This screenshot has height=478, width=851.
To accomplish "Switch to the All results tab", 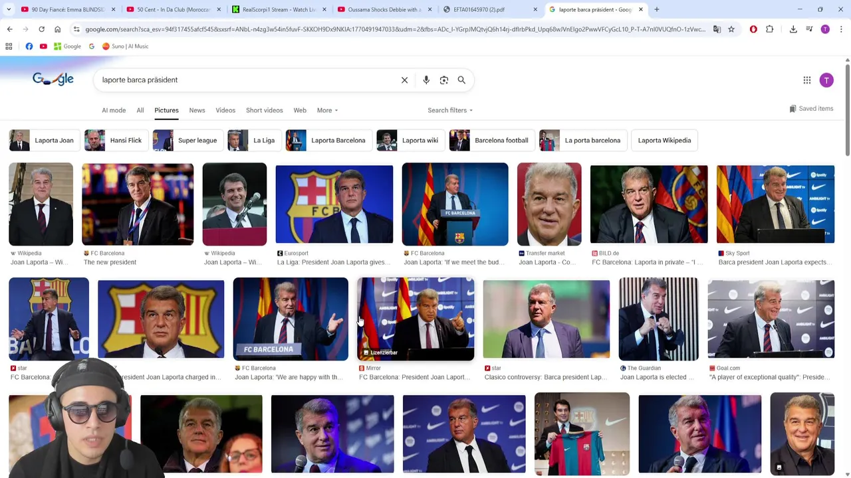I will (x=140, y=110).
